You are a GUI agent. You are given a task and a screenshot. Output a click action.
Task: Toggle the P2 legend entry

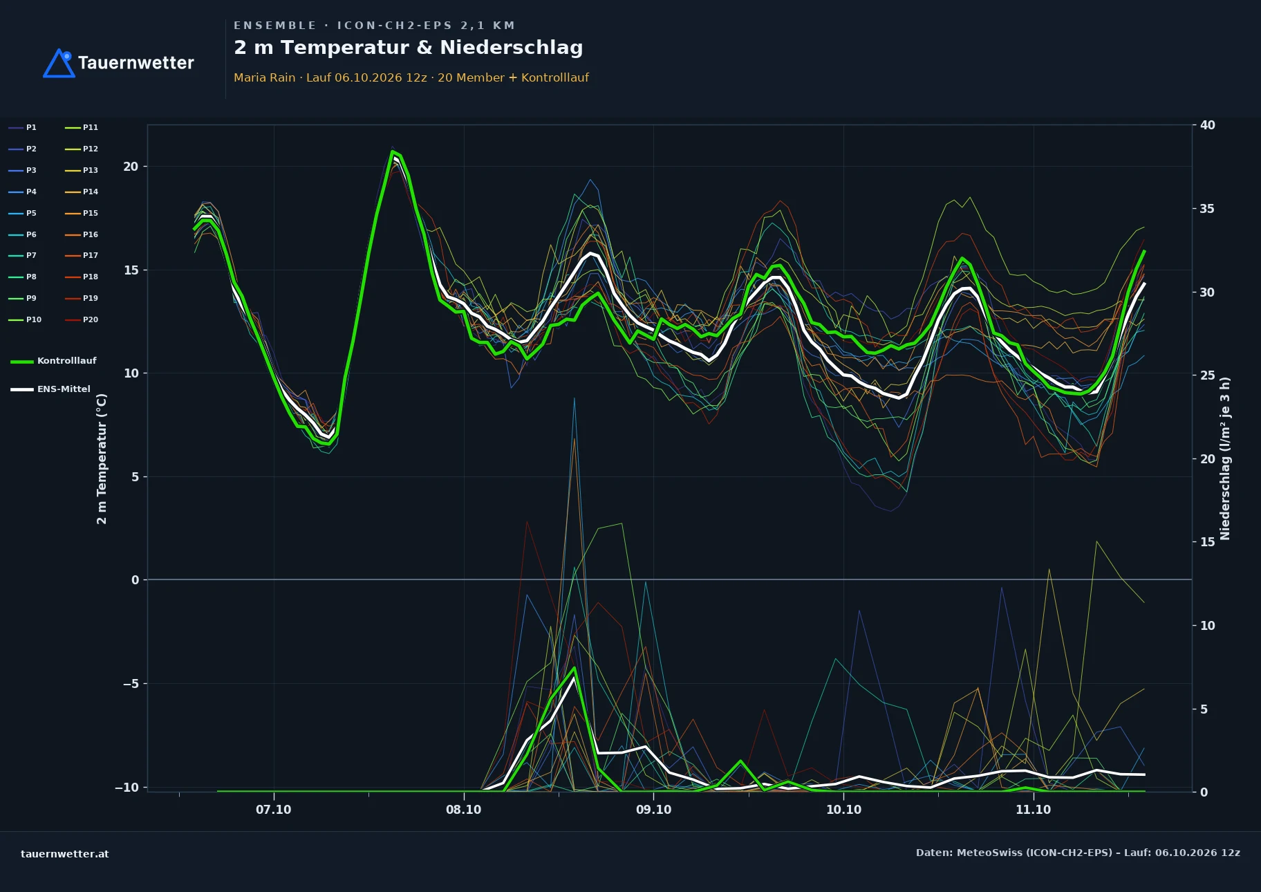click(23, 149)
